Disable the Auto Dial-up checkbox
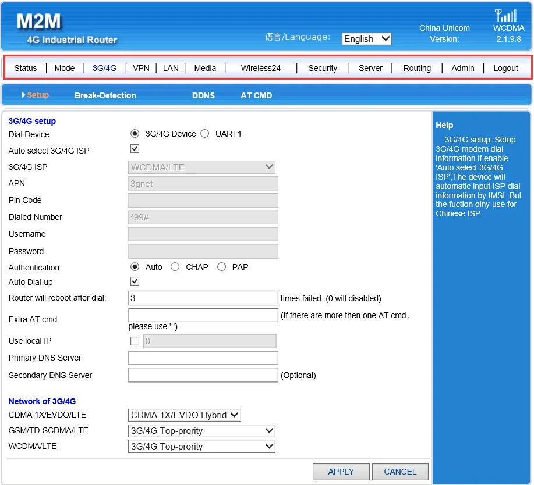Screen dimensions: 534x485 point(135,281)
